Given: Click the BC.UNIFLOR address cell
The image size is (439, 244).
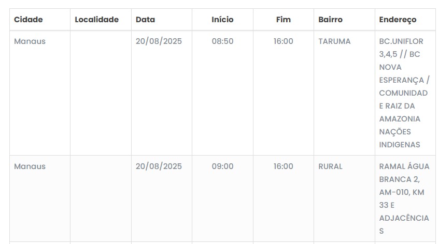Looking at the screenshot, I should pyautogui.click(x=404, y=93).
